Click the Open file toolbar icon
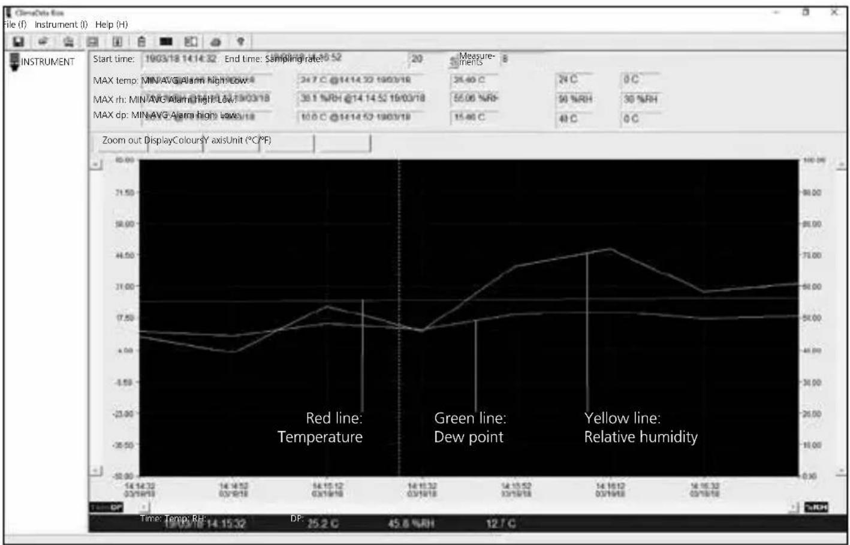This screenshot has width=850, height=545. pos(43,41)
